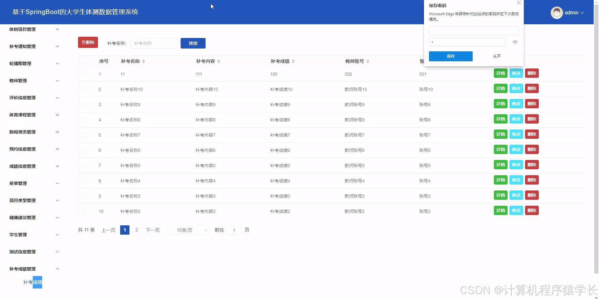The image size is (599, 300).
Task: Sort the 补考成绩 column
Action: 293,61
